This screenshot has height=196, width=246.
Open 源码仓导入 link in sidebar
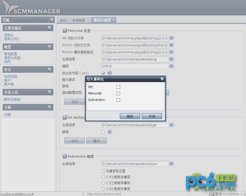pyautogui.click(x=12, y=39)
